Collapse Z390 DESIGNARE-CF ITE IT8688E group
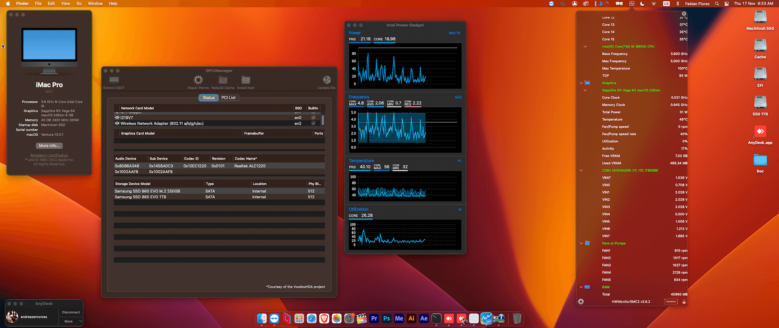Viewport: 779px width, 328px height. (581, 170)
